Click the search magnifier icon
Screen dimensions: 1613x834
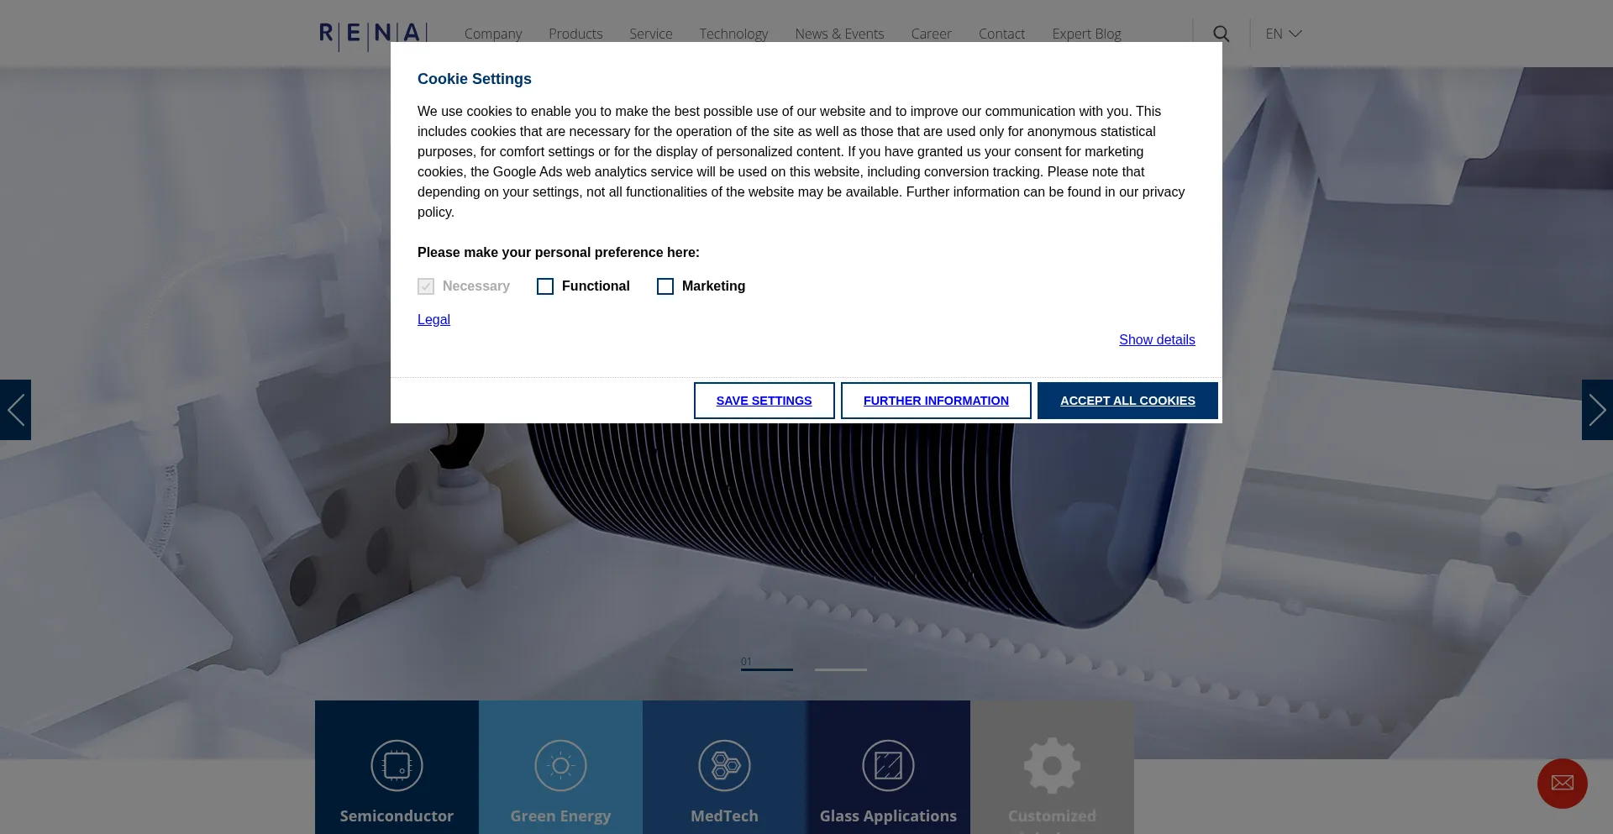click(x=1221, y=34)
